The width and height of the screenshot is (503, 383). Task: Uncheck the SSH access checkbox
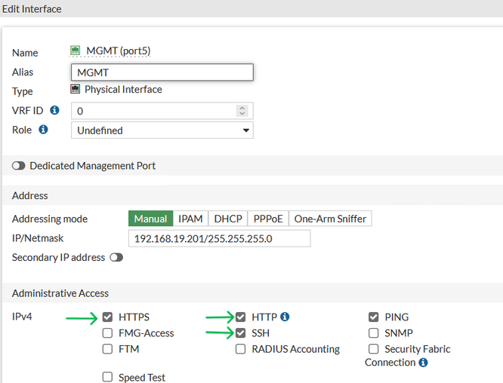click(241, 333)
